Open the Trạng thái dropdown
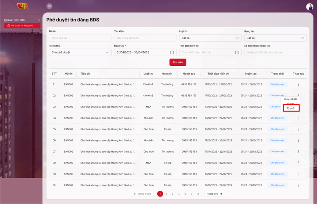Image resolution: width=317 pixels, height=204 pixels. click(x=80, y=52)
